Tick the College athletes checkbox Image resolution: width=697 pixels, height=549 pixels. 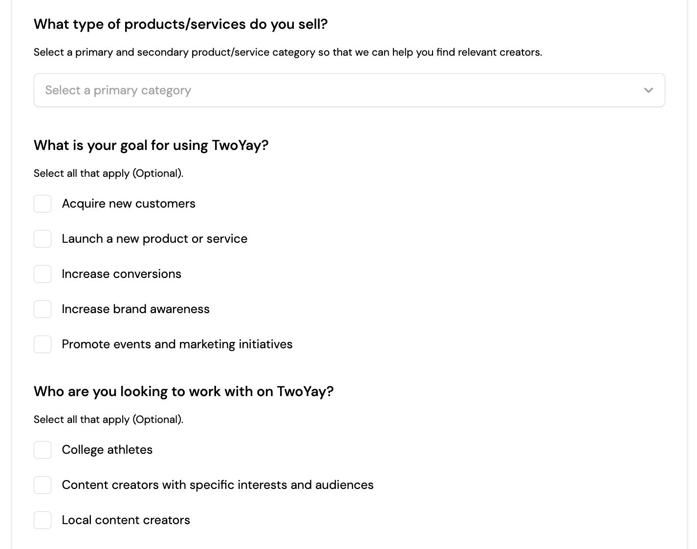click(x=43, y=450)
